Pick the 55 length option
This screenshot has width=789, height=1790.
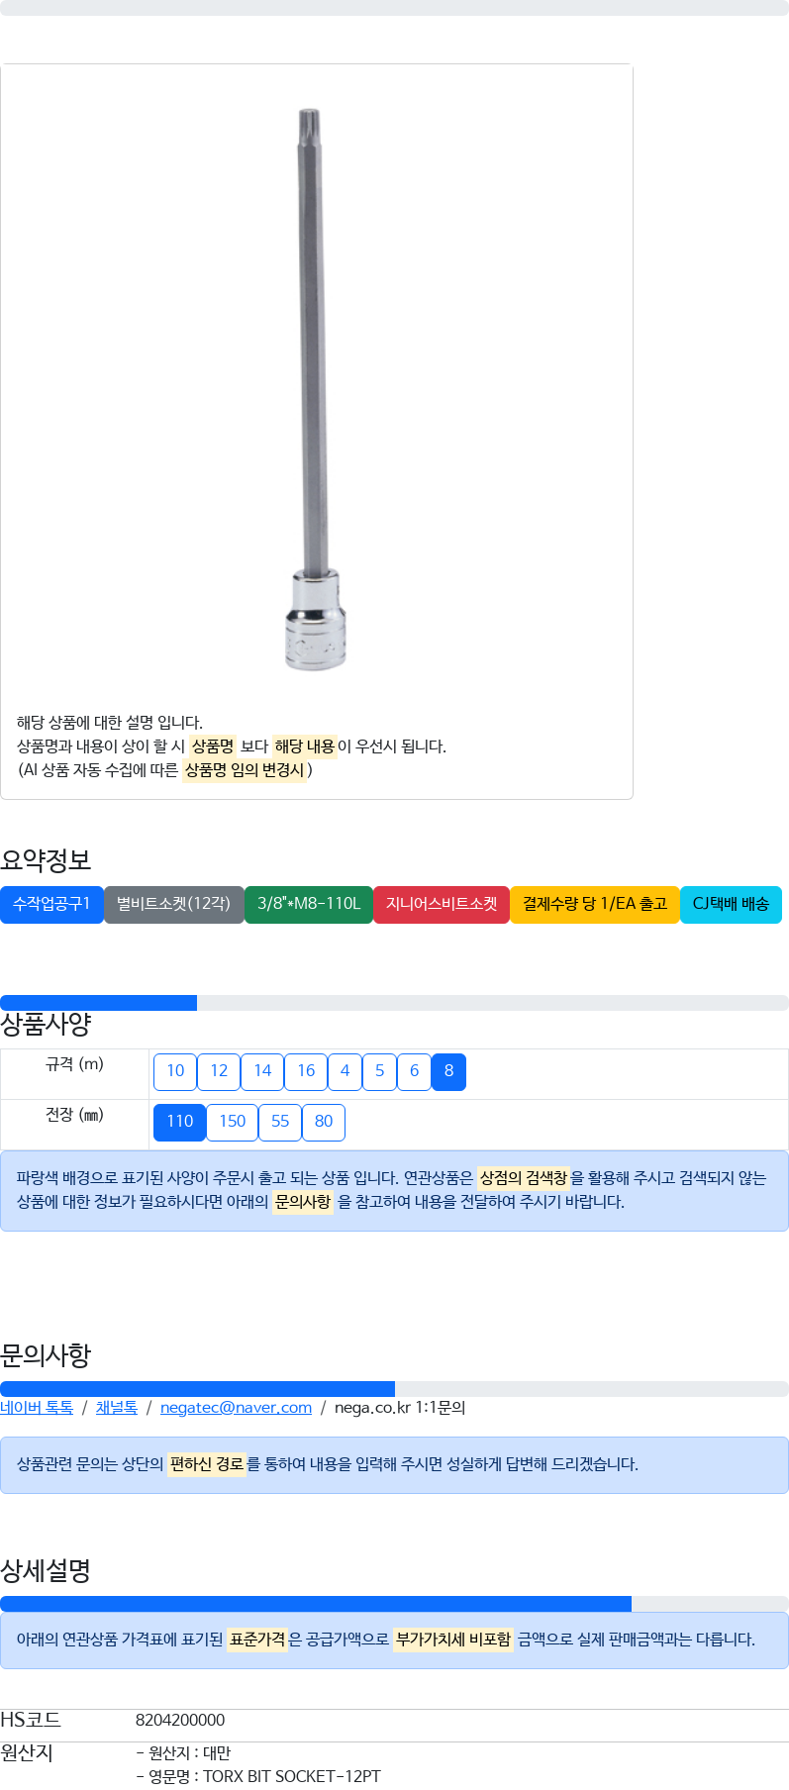[x=280, y=1122]
